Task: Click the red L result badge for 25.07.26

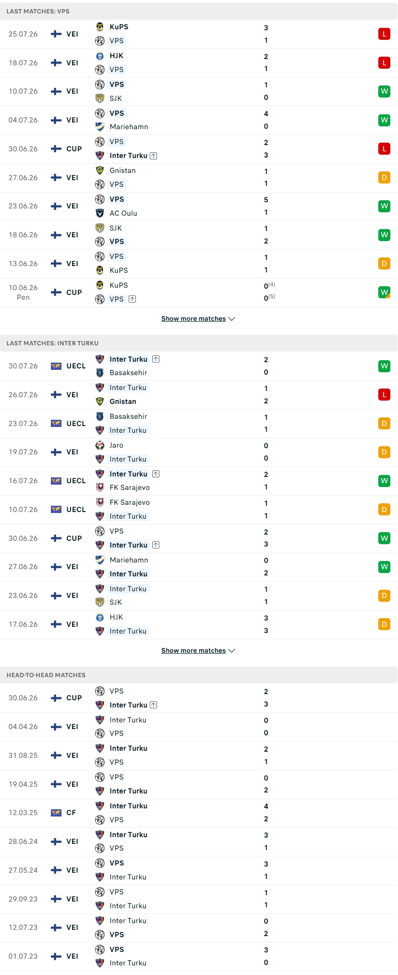Action: pyautogui.click(x=384, y=34)
